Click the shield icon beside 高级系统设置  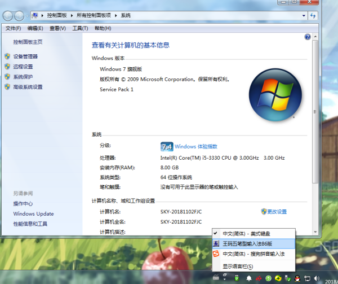(7, 87)
